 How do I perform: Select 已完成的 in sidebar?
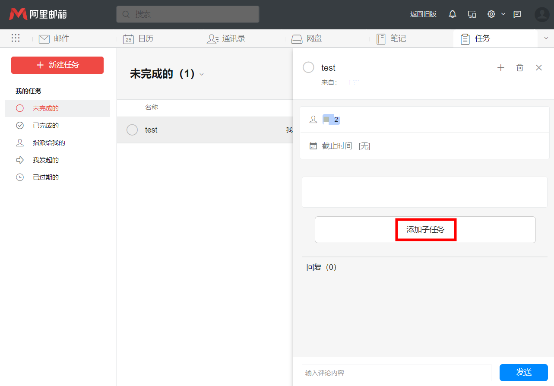coord(45,126)
